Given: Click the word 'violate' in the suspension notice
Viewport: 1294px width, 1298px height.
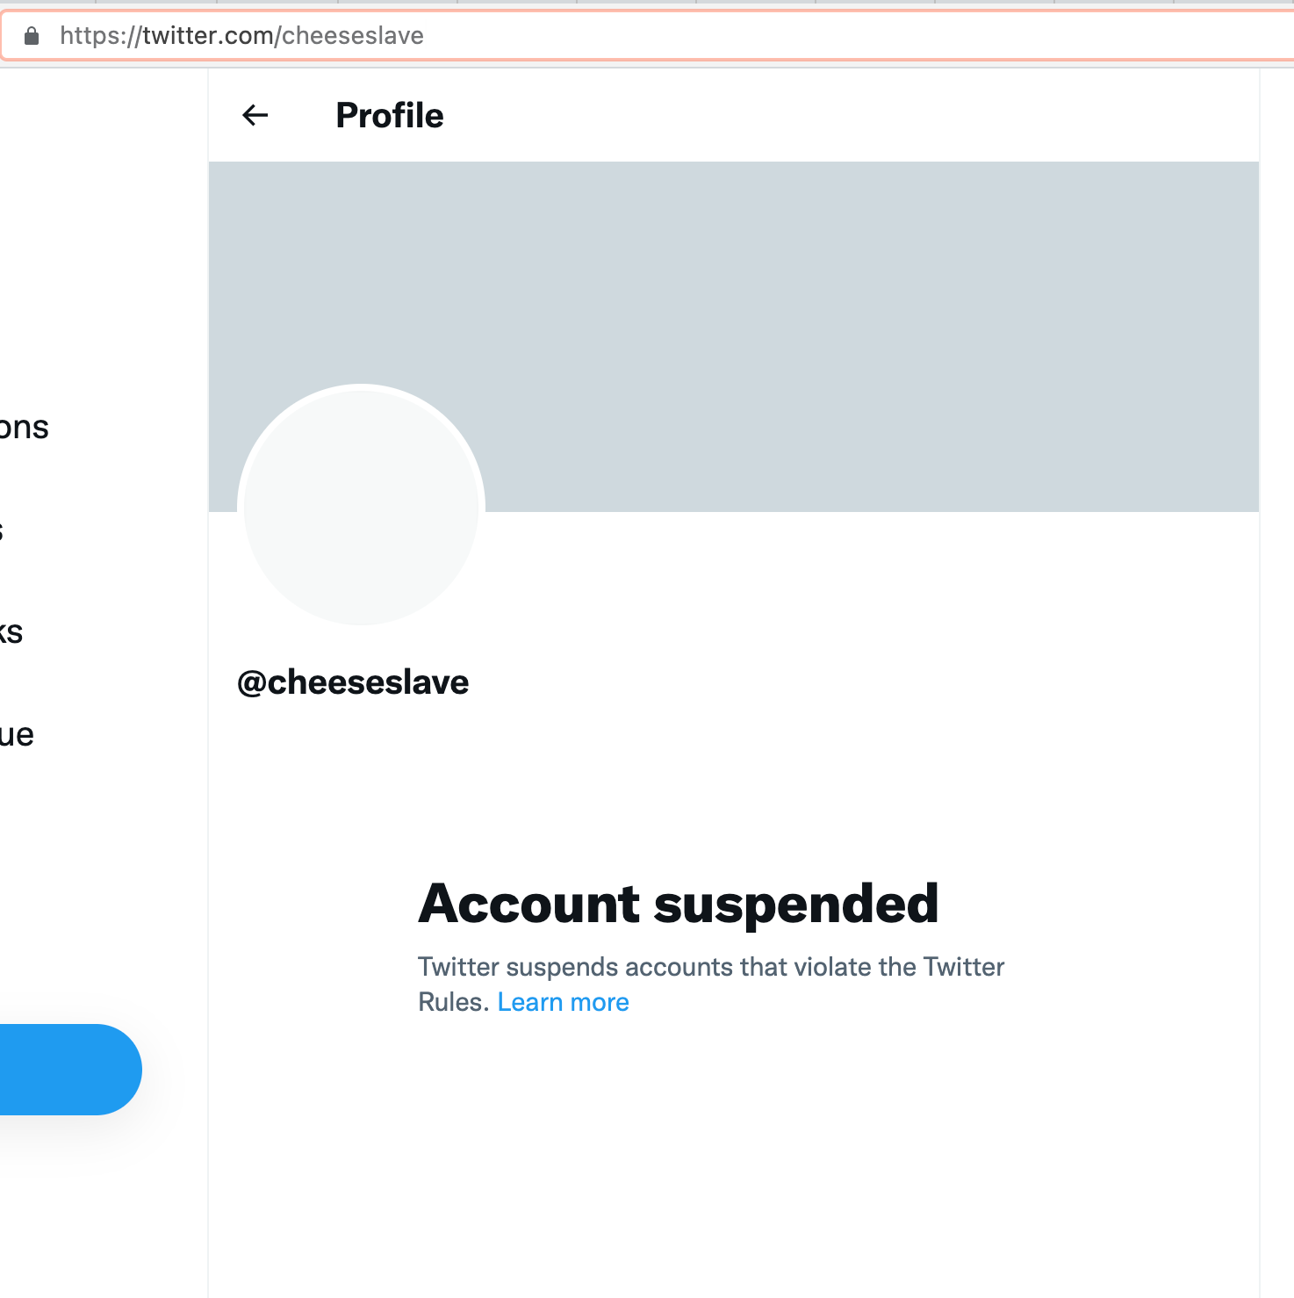Looking at the screenshot, I should click(832, 967).
